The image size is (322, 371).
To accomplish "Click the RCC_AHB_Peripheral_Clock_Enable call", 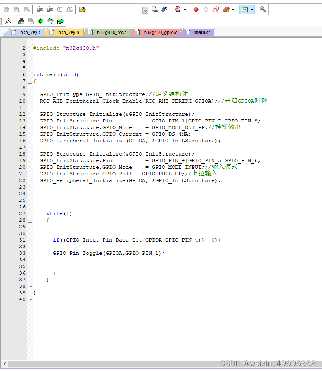I will [128, 101].
